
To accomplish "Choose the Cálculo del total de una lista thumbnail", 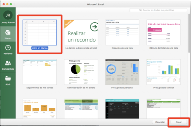I will pos(163,32).
